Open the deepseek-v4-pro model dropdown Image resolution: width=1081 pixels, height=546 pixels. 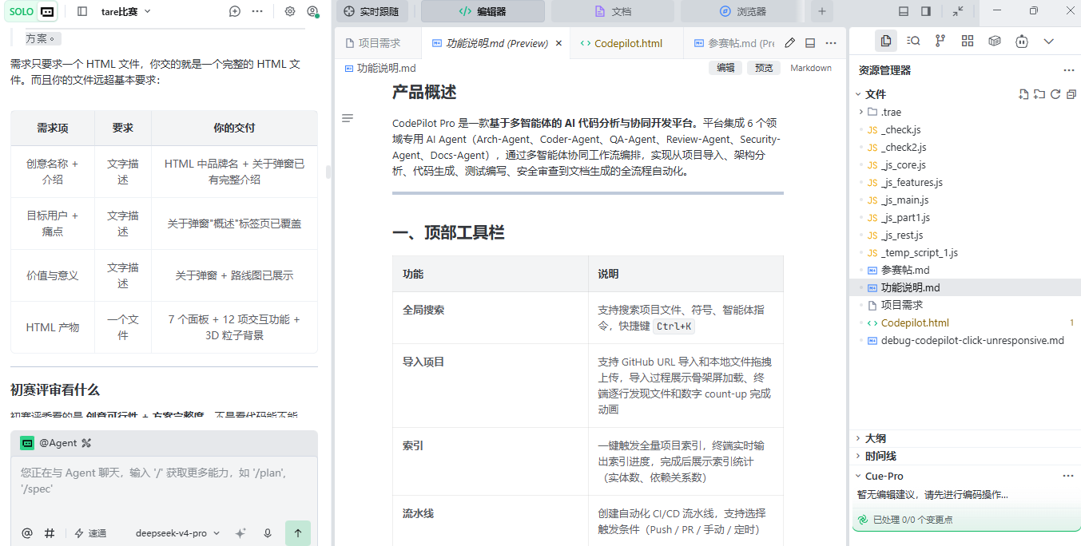tap(177, 533)
